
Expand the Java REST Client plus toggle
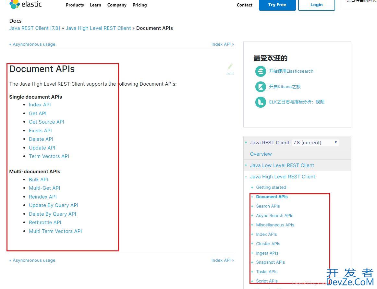tap(246, 142)
